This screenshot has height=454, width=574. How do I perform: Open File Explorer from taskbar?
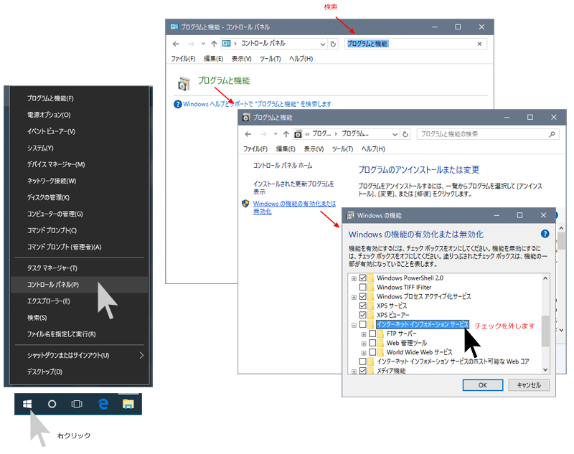pyautogui.click(x=128, y=404)
